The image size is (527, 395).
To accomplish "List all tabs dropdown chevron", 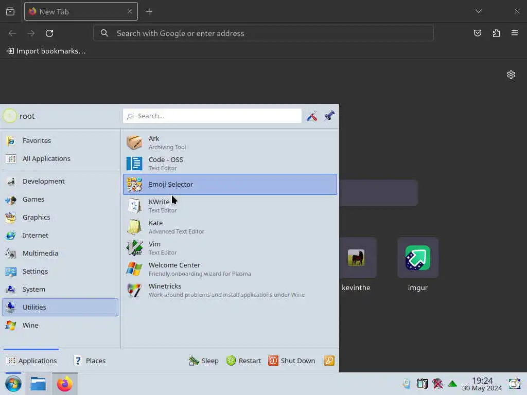I will tap(479, 11).
